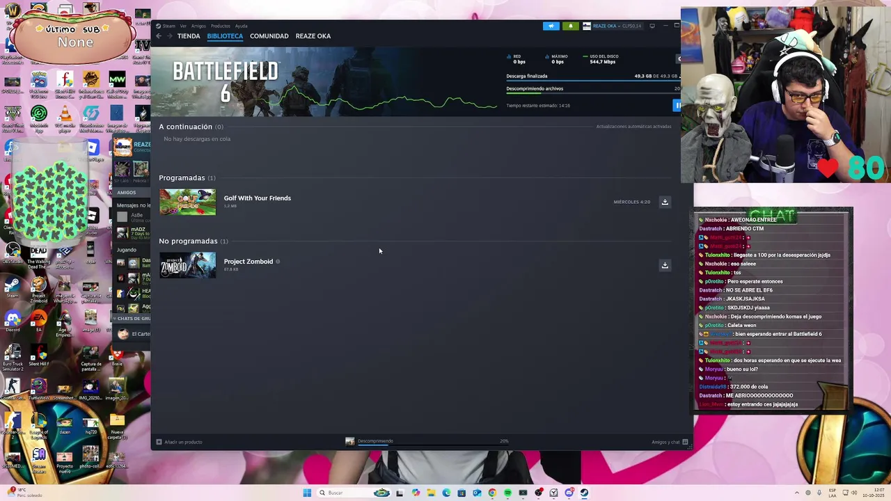891x501 pixels.
Task: Click the download settings gear icon
Action: coord(679,58)
